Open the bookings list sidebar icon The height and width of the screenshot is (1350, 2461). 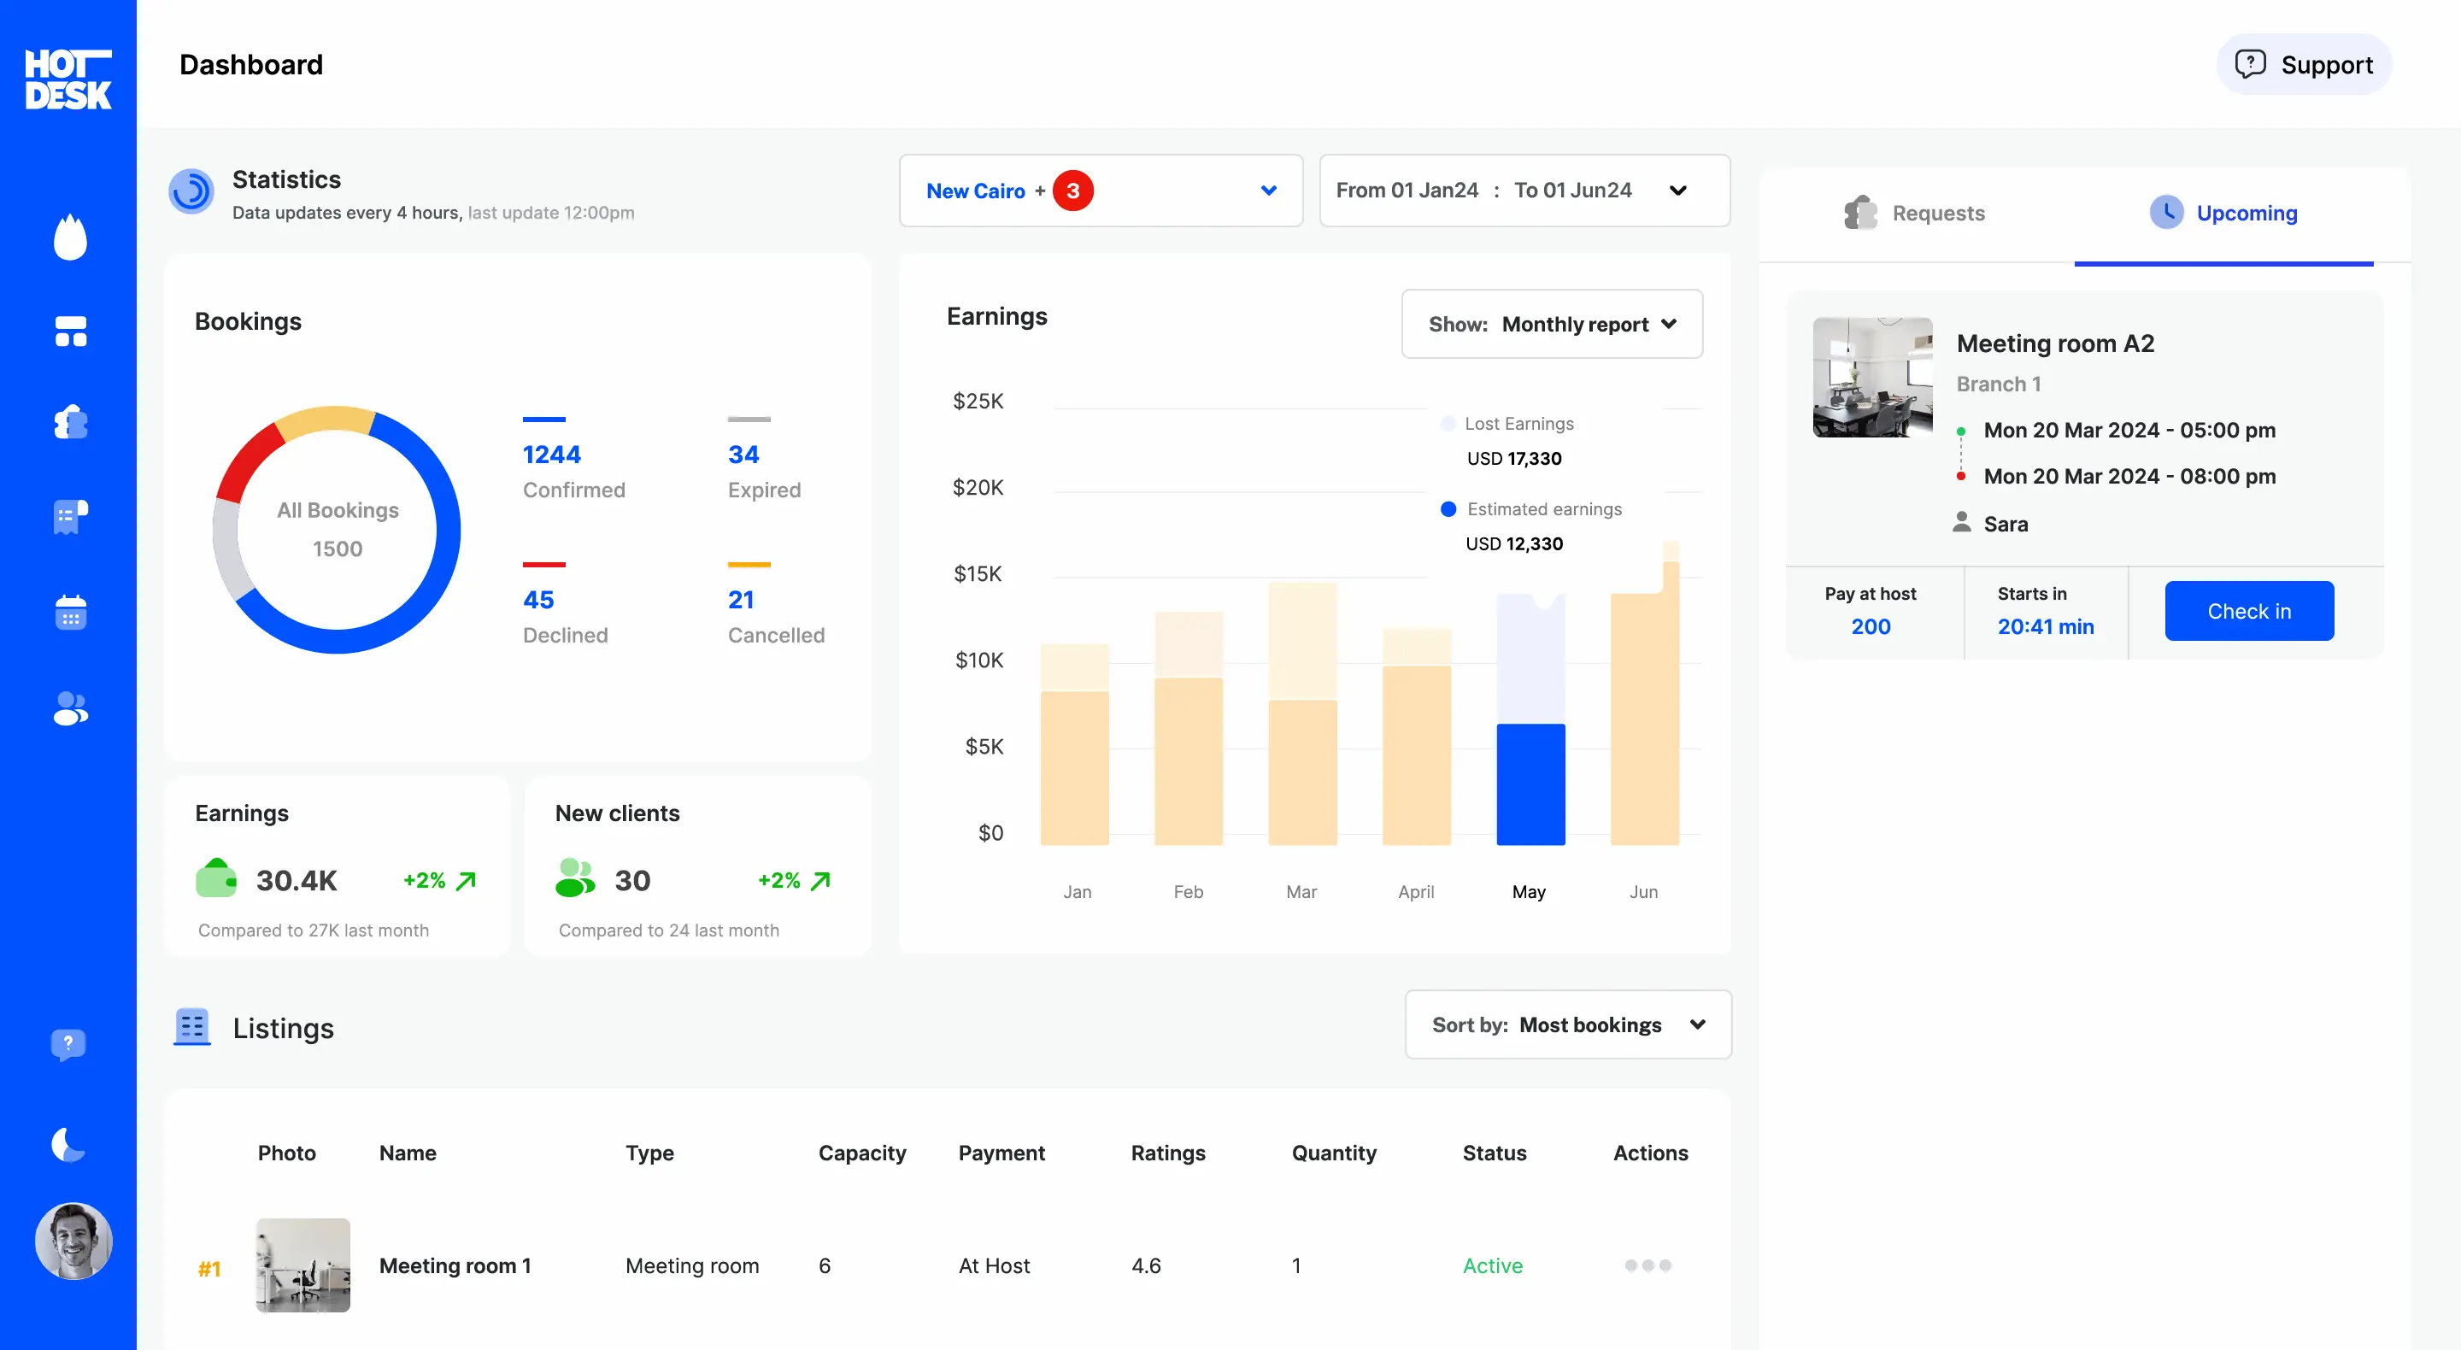coord(70,517)
